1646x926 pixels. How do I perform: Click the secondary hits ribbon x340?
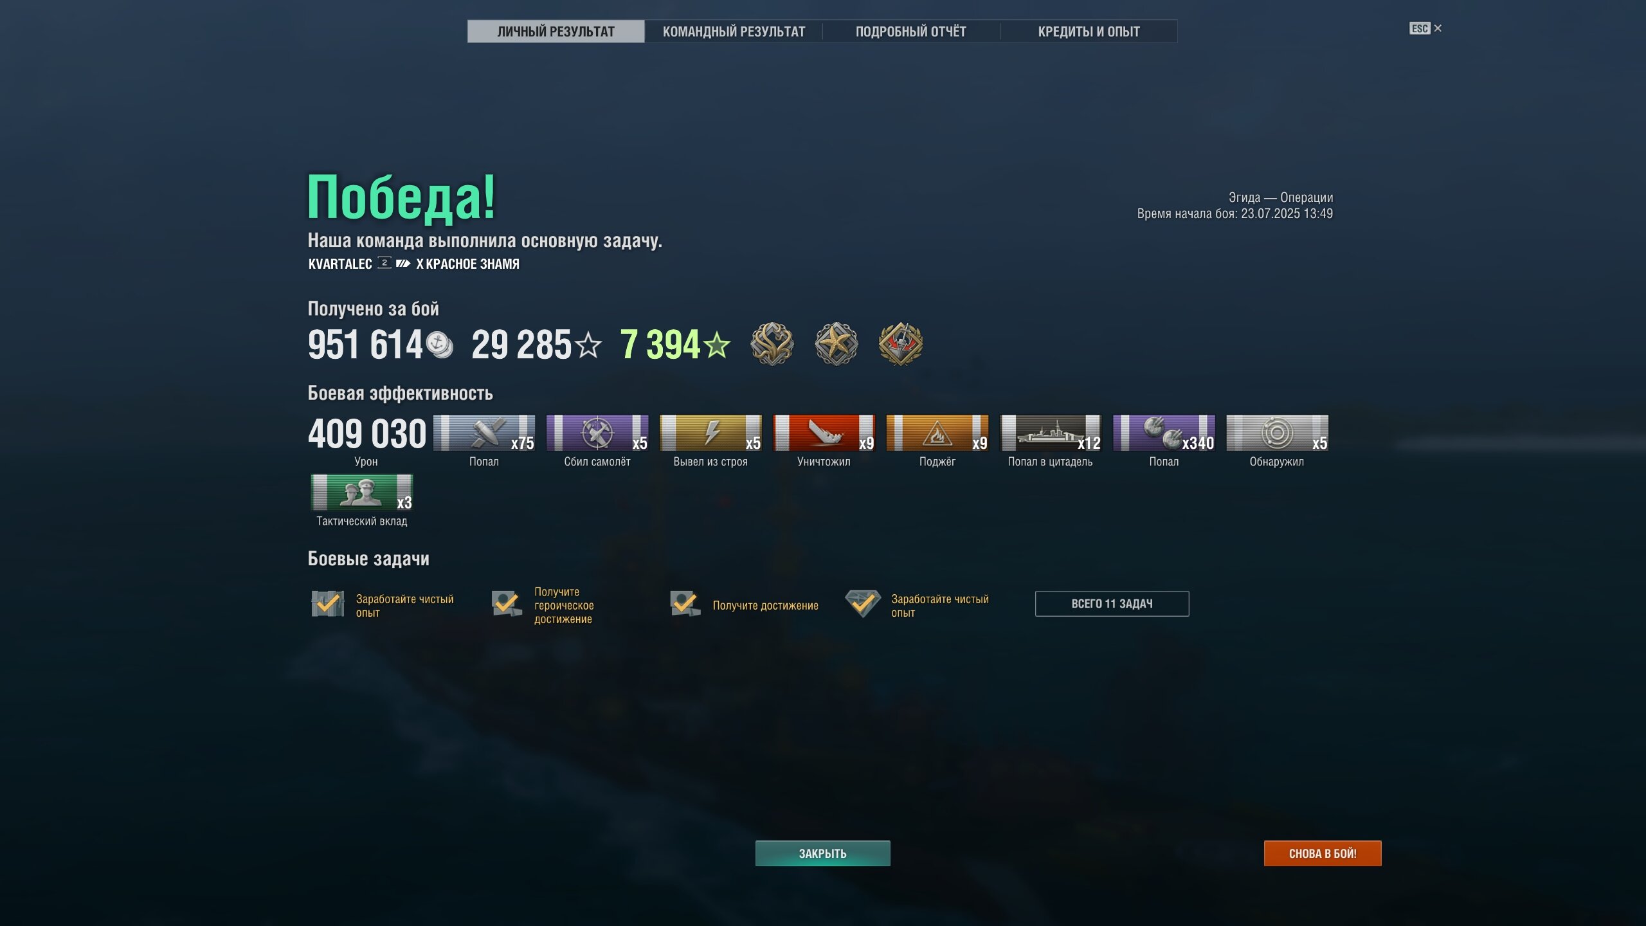tap(1164, 433)
